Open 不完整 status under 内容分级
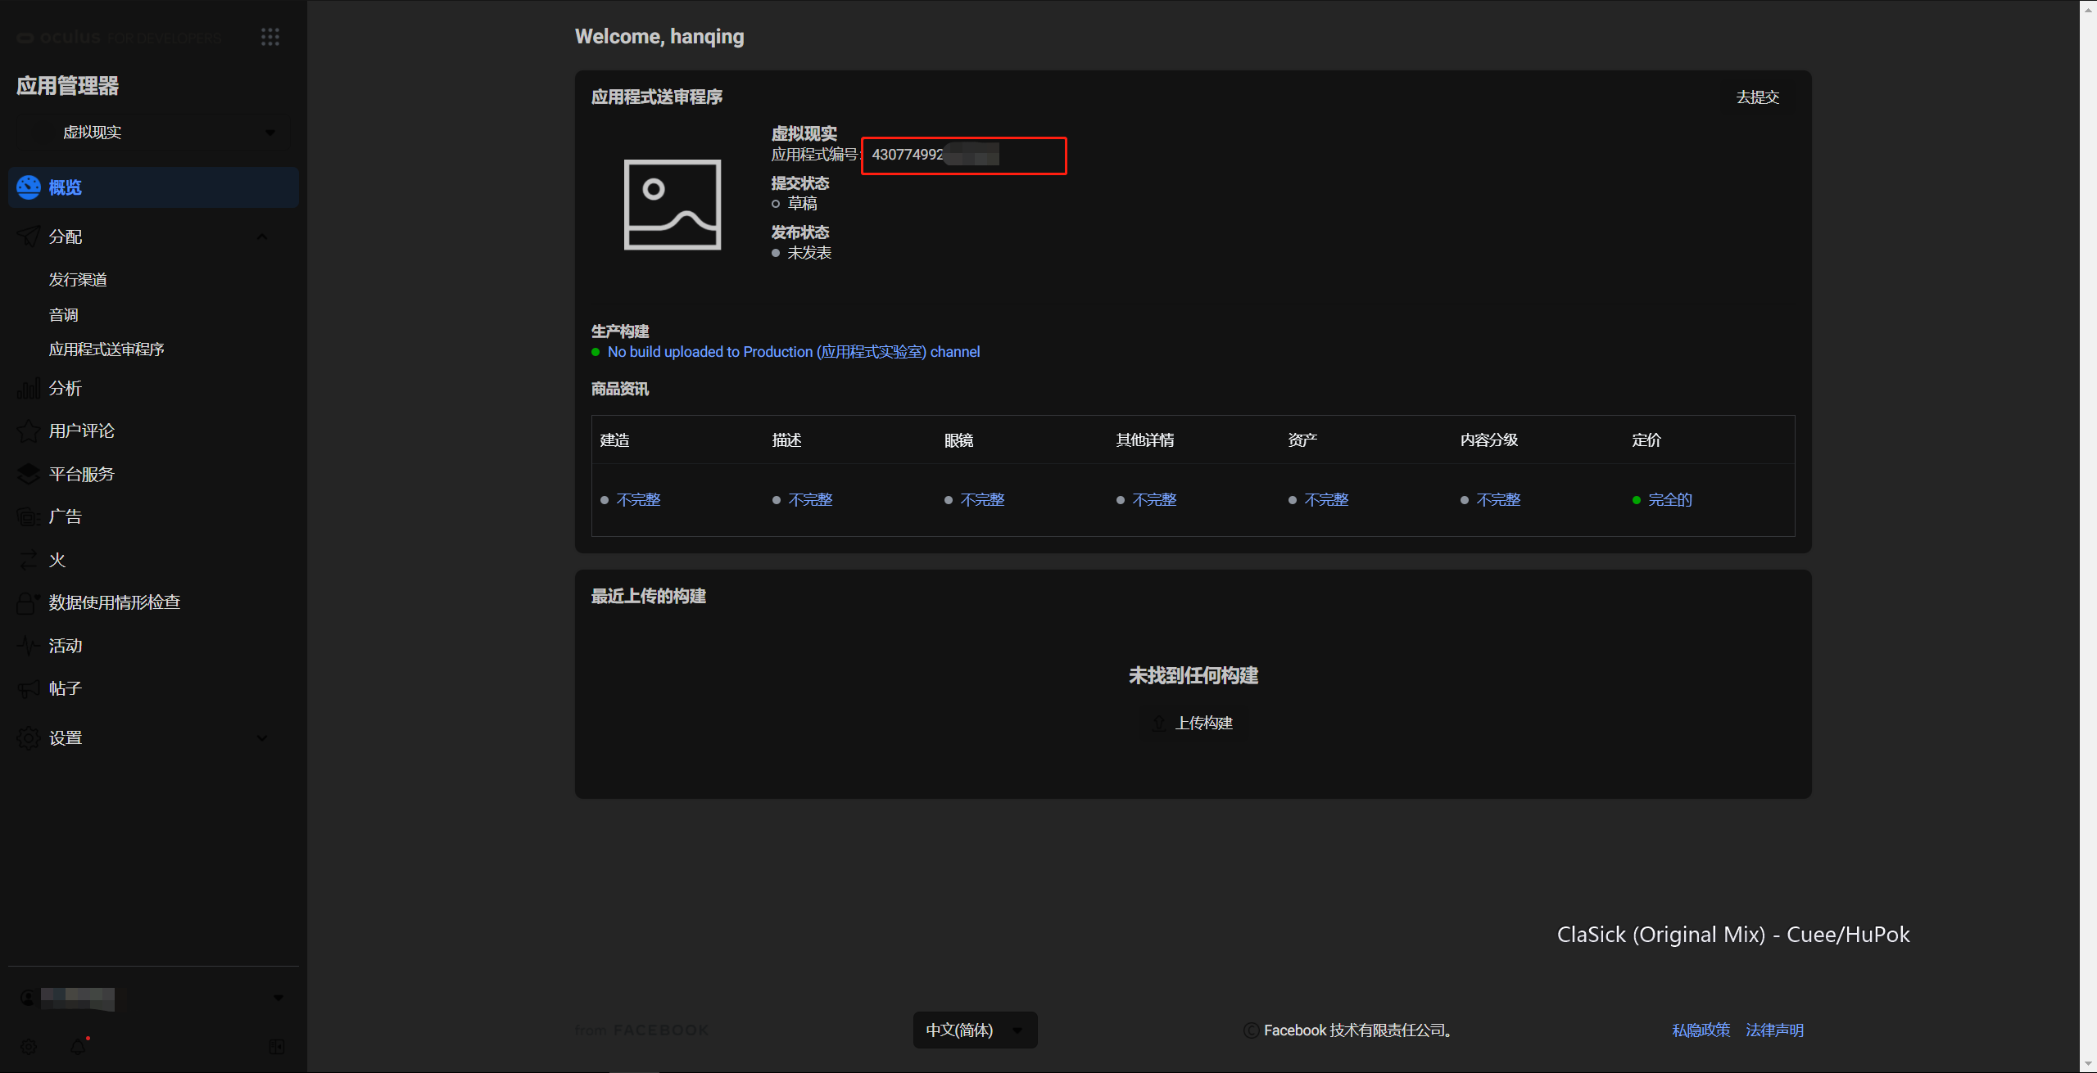This screenshot has width=2097, height=1073. (1499, 500)
